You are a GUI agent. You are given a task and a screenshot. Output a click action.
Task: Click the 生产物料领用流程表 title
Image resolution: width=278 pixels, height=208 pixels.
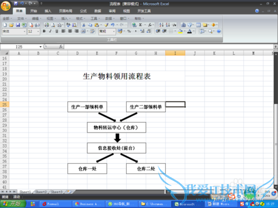[117, 76]
